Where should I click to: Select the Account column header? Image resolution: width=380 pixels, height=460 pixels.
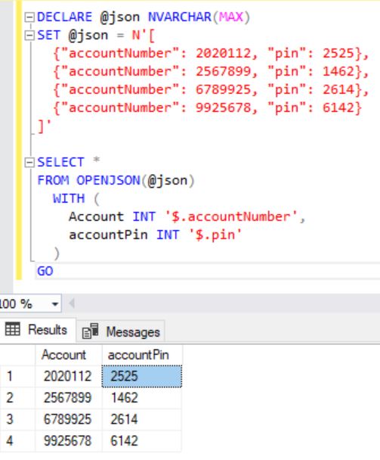click(x=69, y=355)
